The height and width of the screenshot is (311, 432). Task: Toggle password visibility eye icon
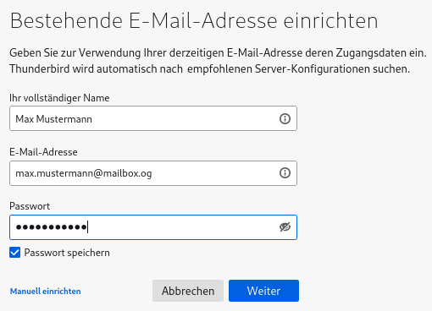(x=285, y=227)
